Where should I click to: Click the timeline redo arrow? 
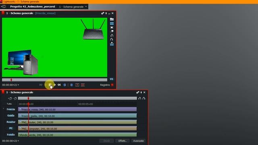click(144, 98)
